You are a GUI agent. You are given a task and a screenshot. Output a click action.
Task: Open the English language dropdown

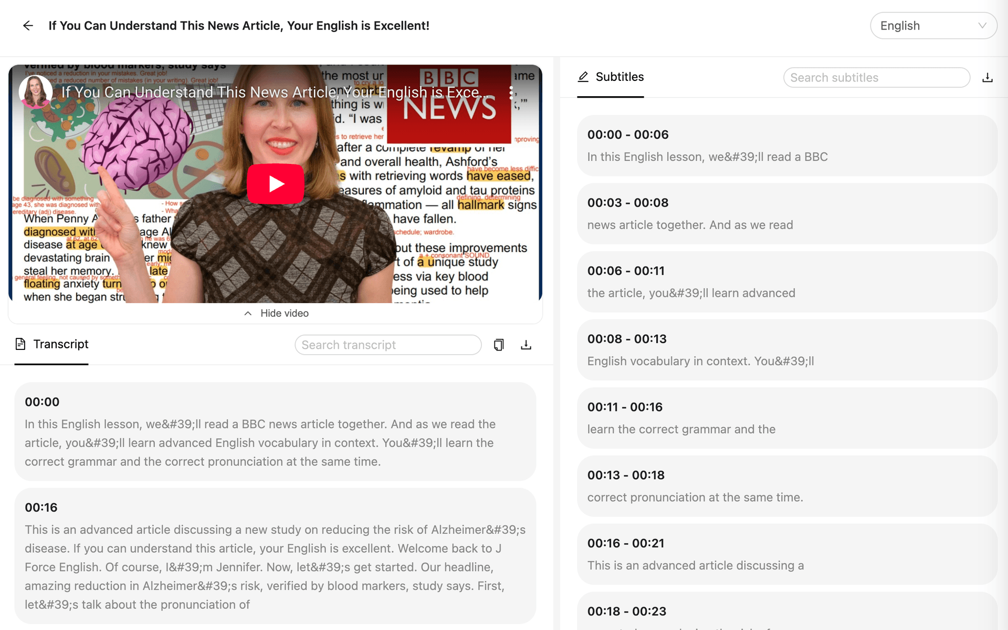(933, 26)
